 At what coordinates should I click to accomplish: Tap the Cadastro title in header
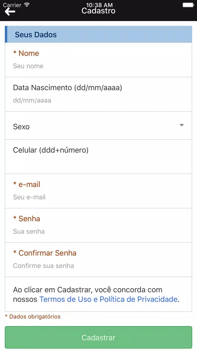99,11
